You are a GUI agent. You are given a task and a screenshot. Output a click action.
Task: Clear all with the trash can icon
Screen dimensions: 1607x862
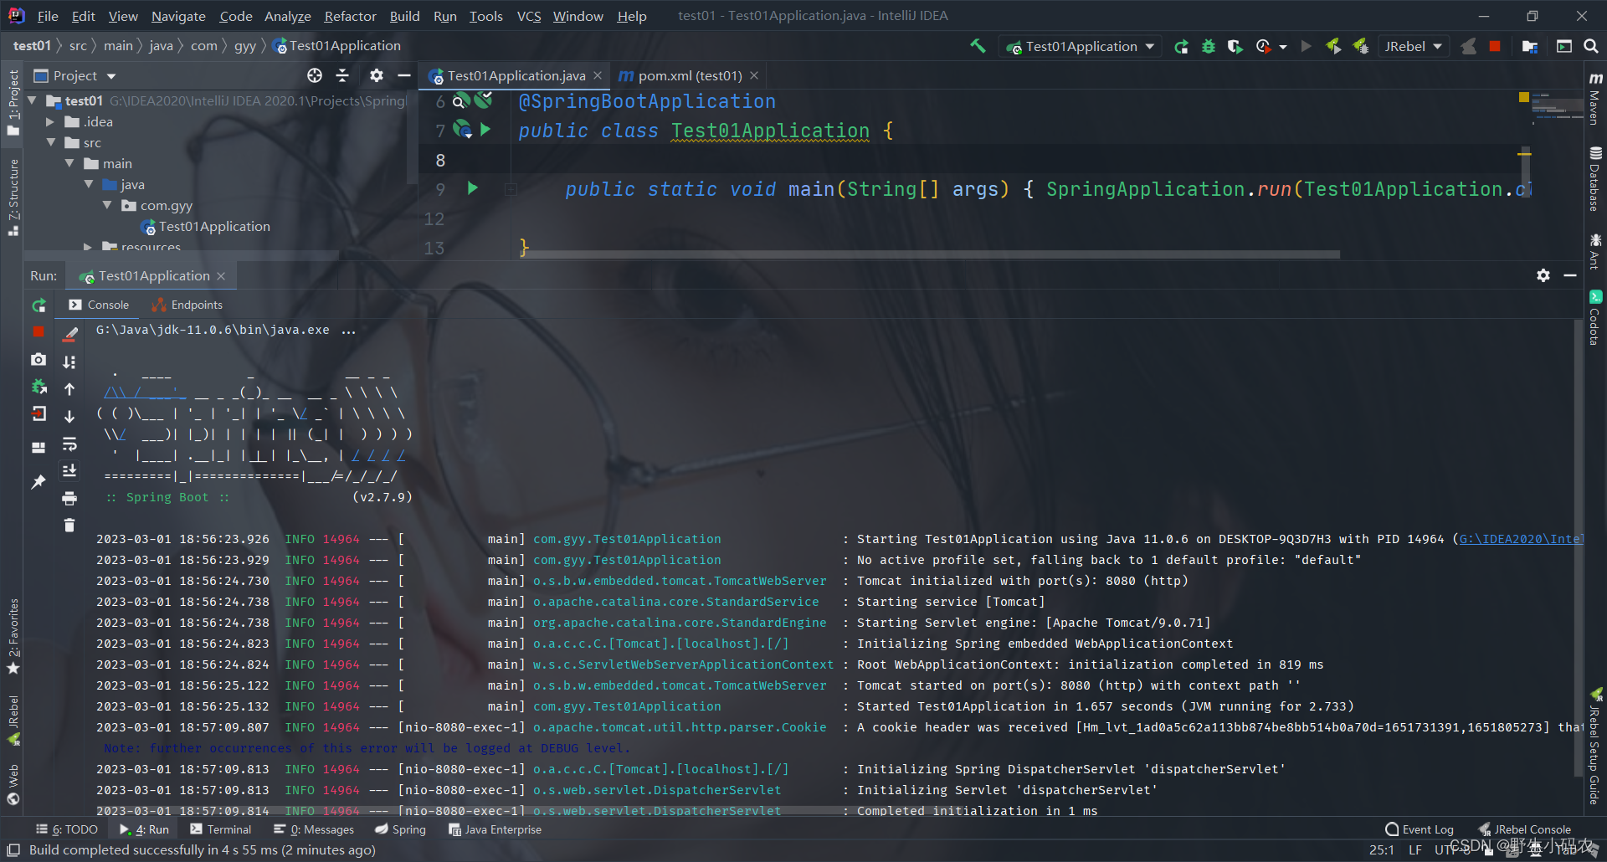pyautogui.click(x=69, y=525)
